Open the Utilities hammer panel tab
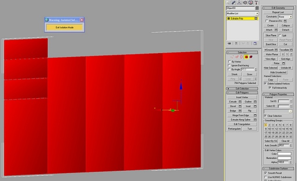Screen dimensions: 297x181 tap(256, 2)
